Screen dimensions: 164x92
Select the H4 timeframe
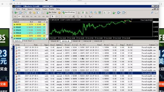[35, 16]
